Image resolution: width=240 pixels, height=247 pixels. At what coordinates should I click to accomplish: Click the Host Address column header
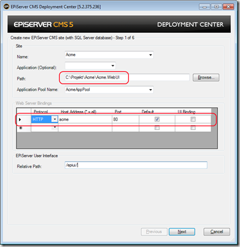point(85,112)
